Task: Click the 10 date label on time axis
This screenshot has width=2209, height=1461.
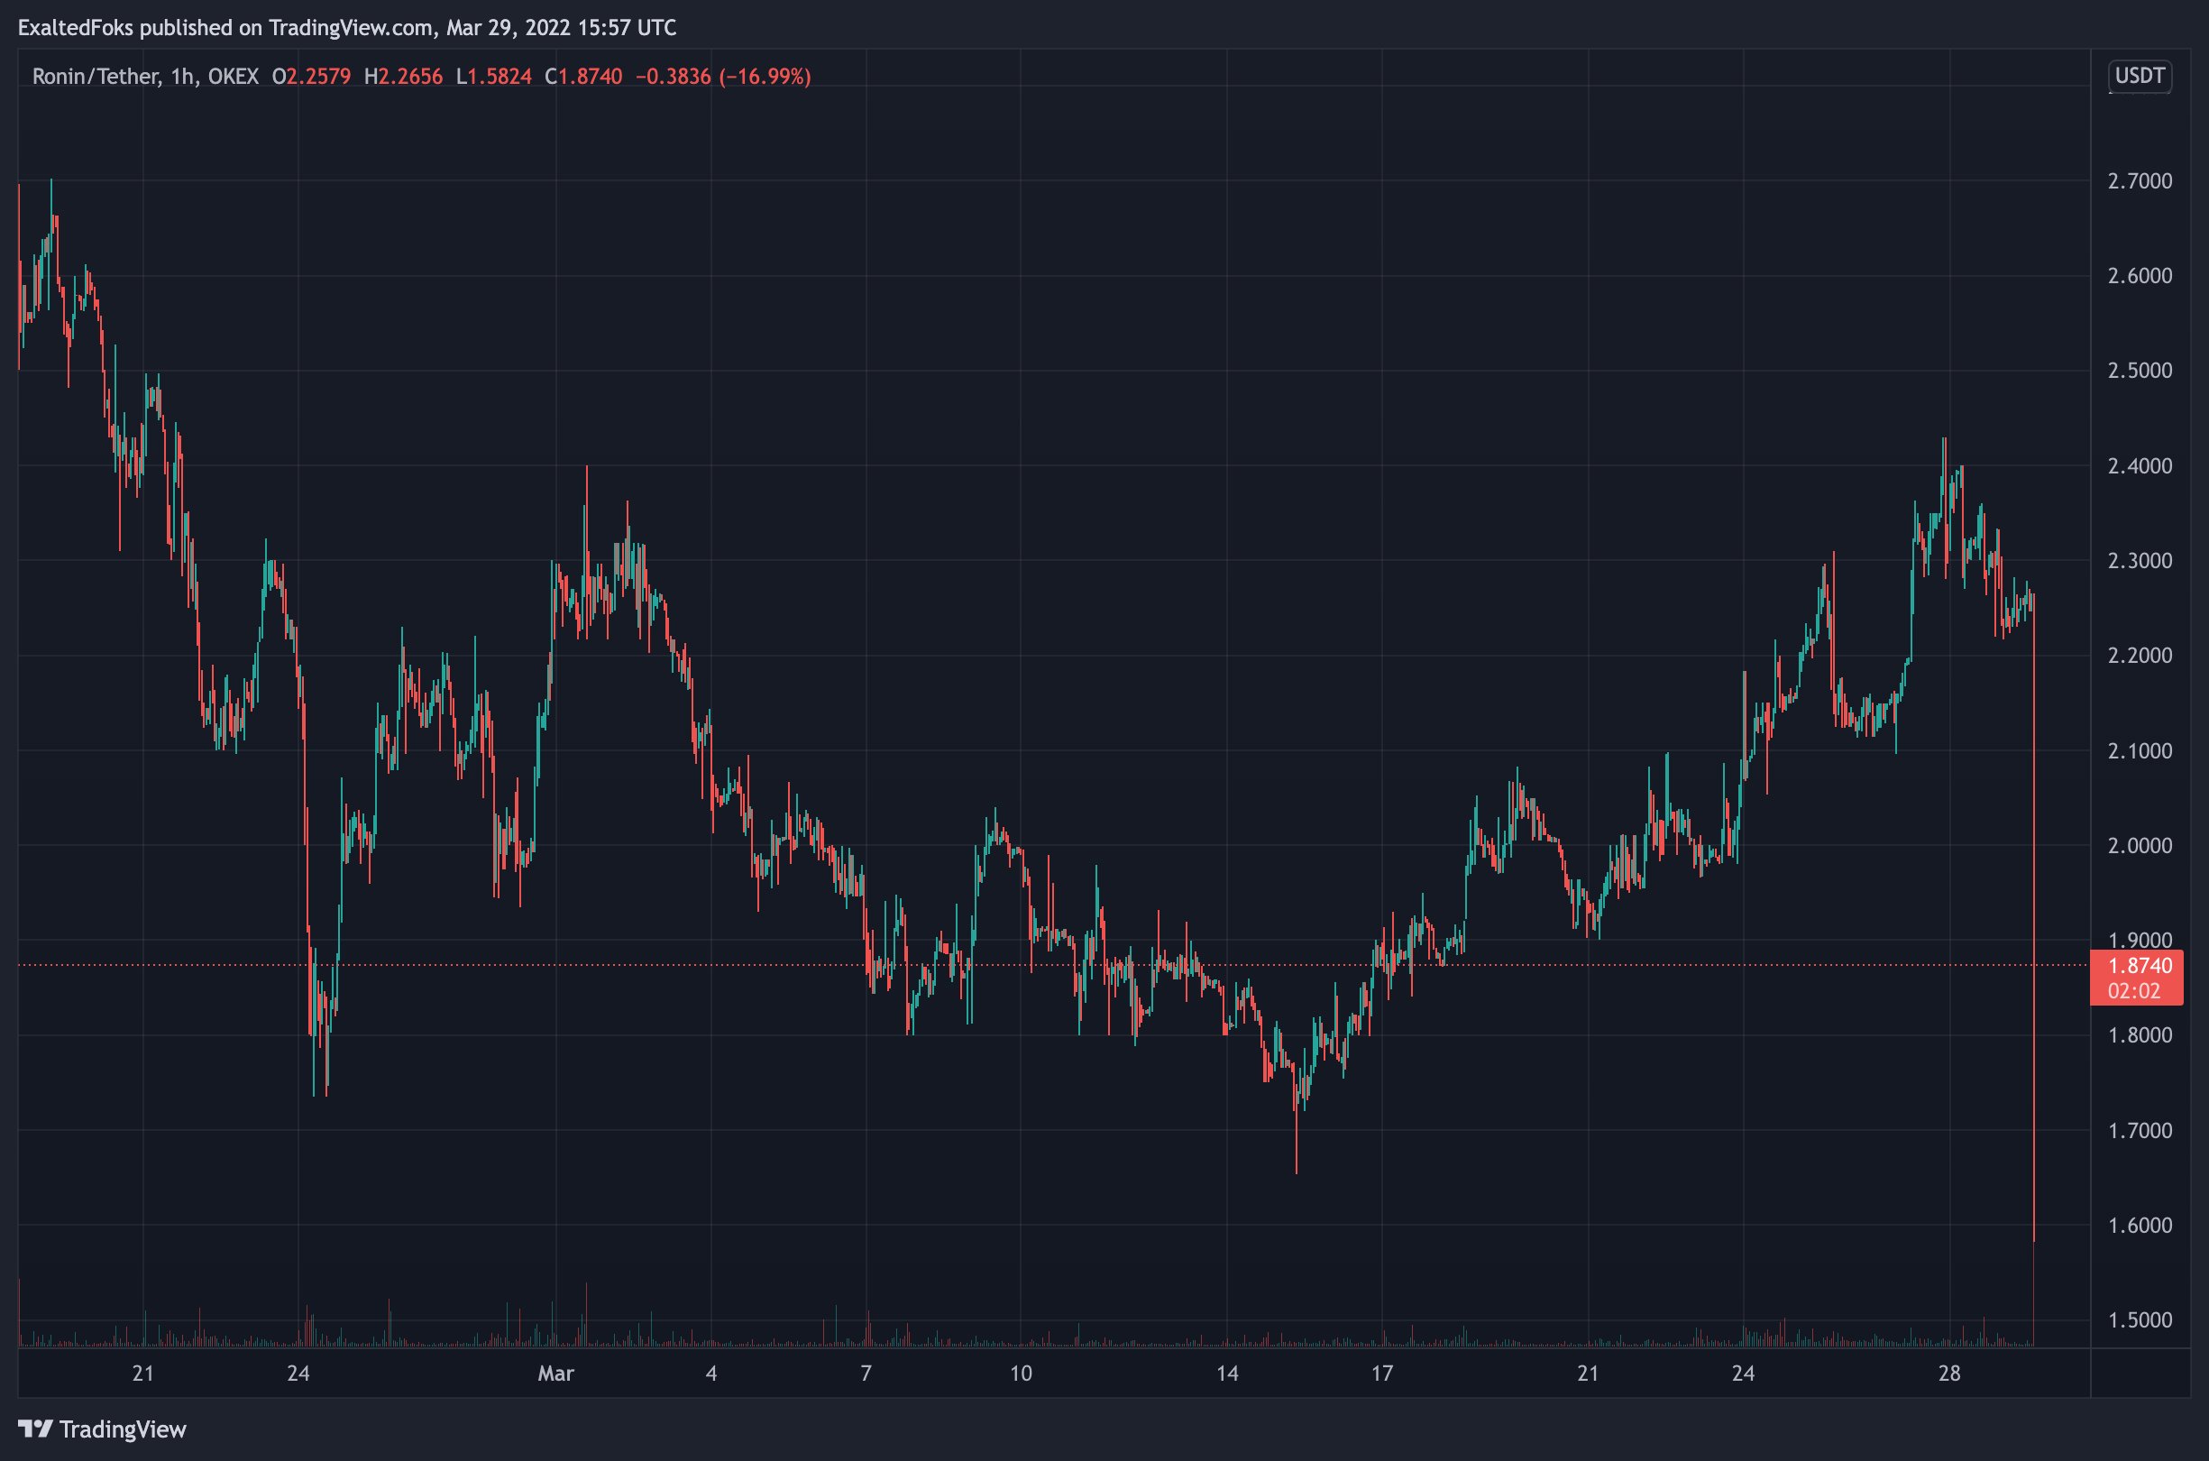Action: (1021, 1374)
